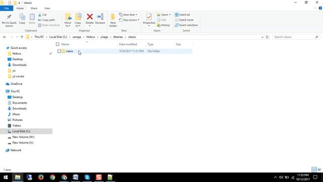323x182 pixels.
Task: Open the Action Center notifications icon
Action: pyautogui.click(x=315, y=177)
